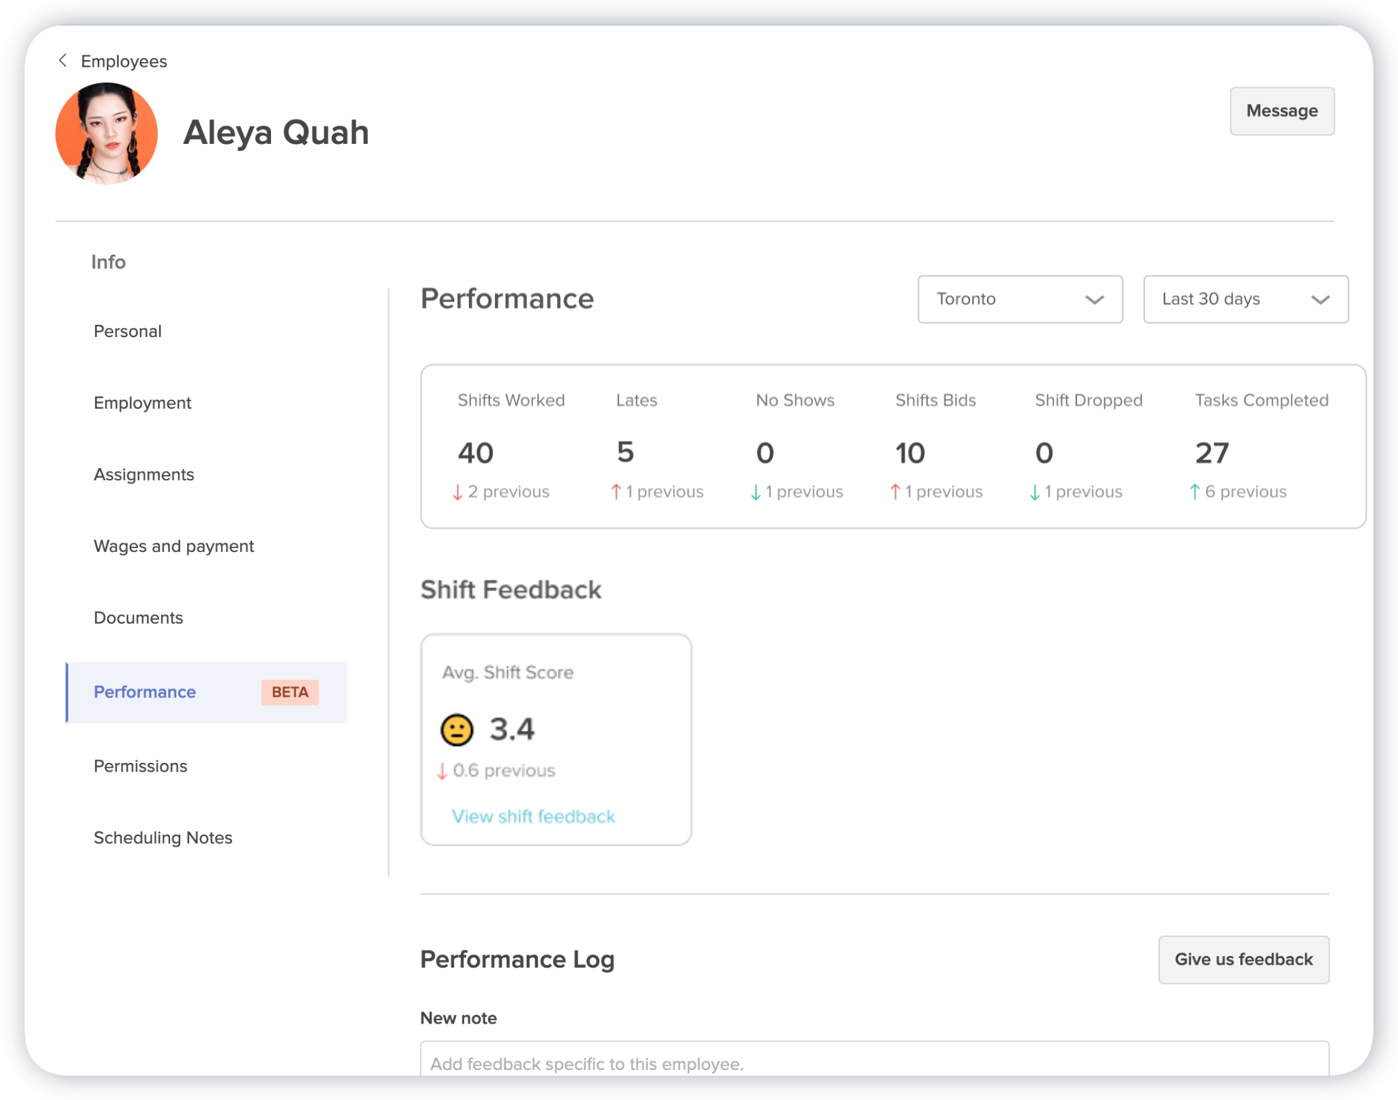Image resolution: width=1398 pixels, height=1100 pixels.
Task: Open the Scheduling Notes section
Action: (162, 837)
